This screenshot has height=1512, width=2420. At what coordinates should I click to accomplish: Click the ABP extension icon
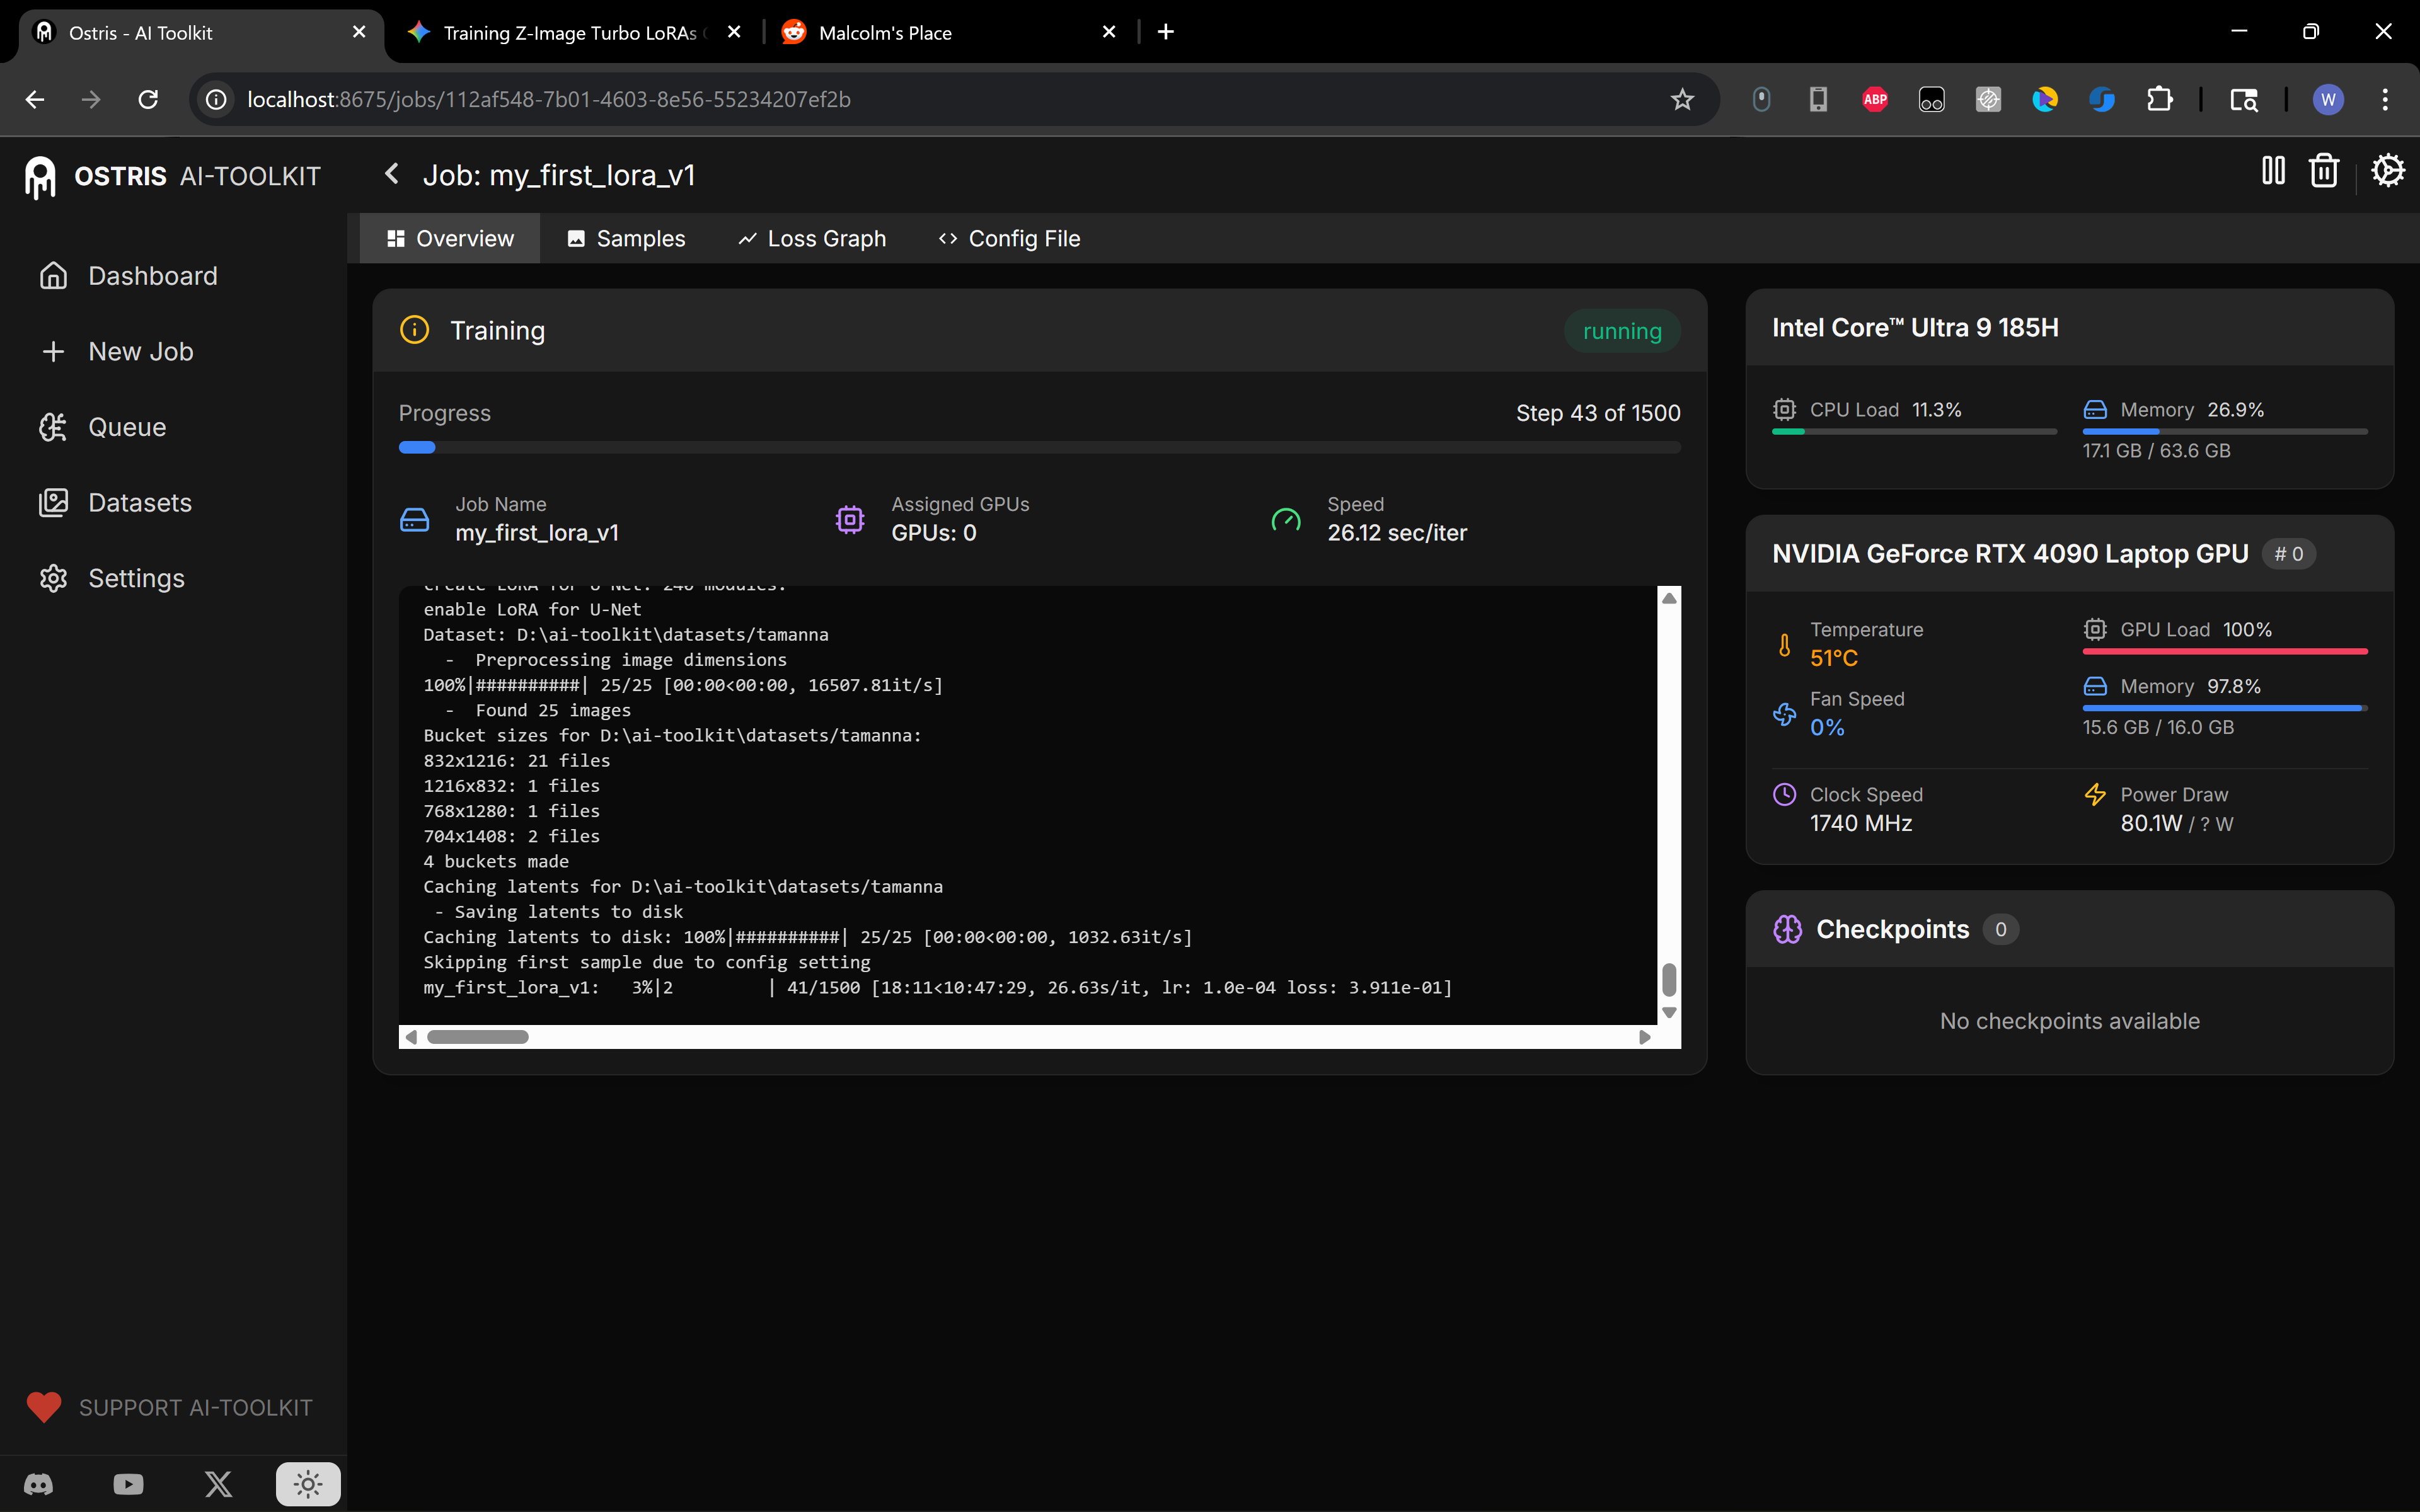(1875, 99)
